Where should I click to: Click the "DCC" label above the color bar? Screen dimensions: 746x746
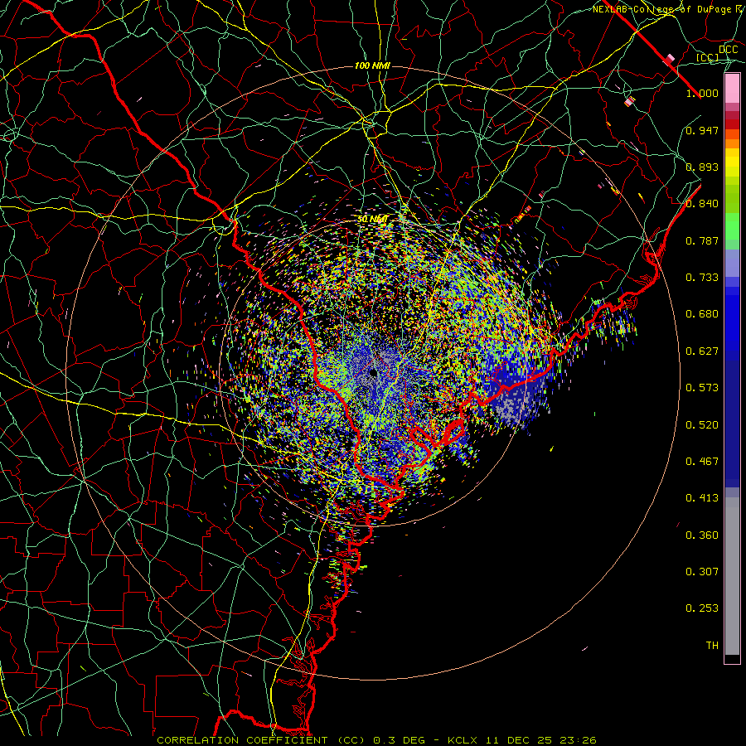(728, 50)
